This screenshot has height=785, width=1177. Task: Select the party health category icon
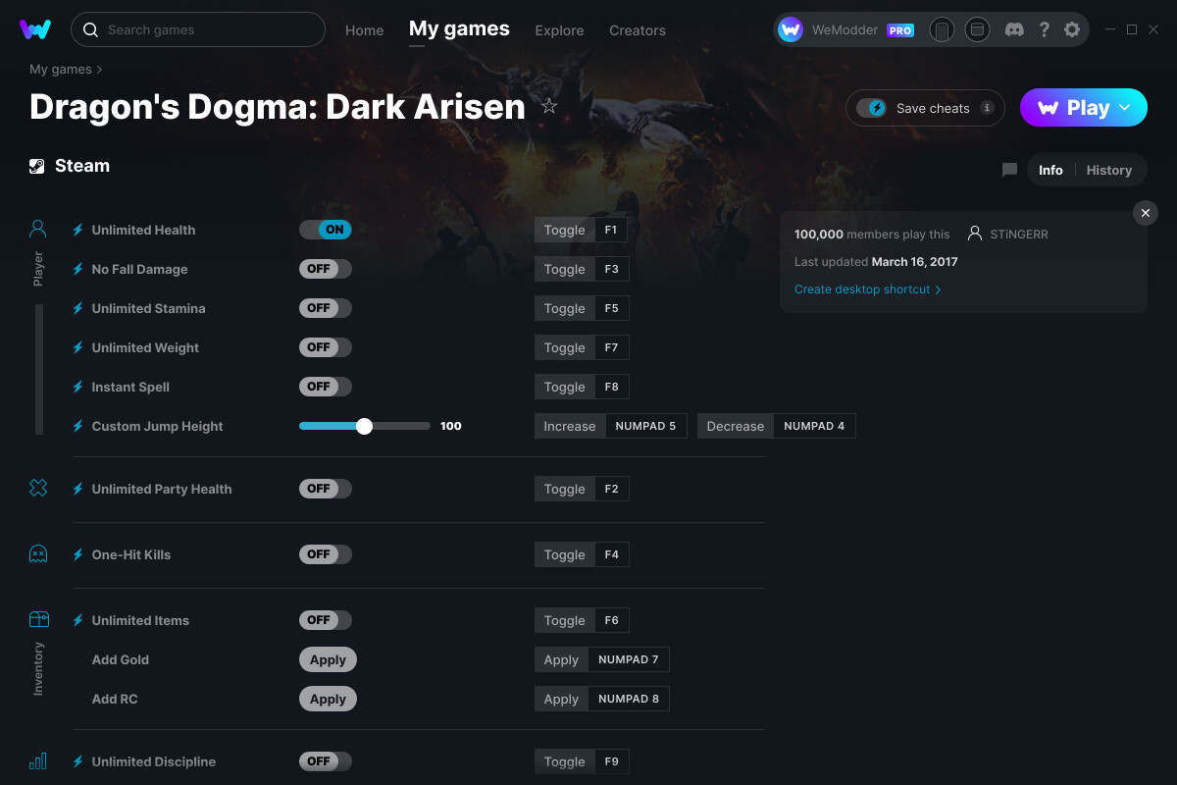[x=38, y=488]
